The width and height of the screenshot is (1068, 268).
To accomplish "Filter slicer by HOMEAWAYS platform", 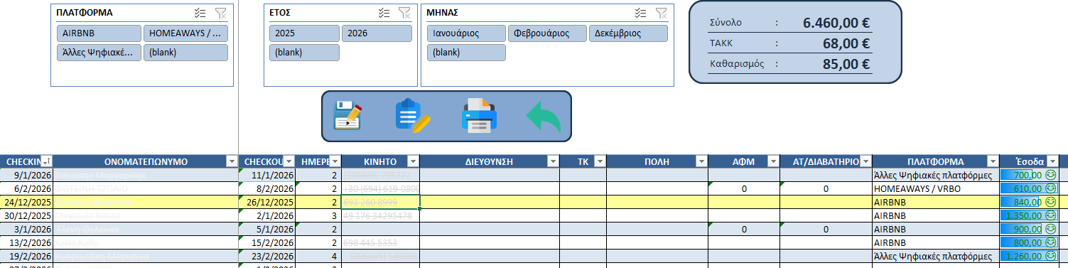I will click(185, 33).
